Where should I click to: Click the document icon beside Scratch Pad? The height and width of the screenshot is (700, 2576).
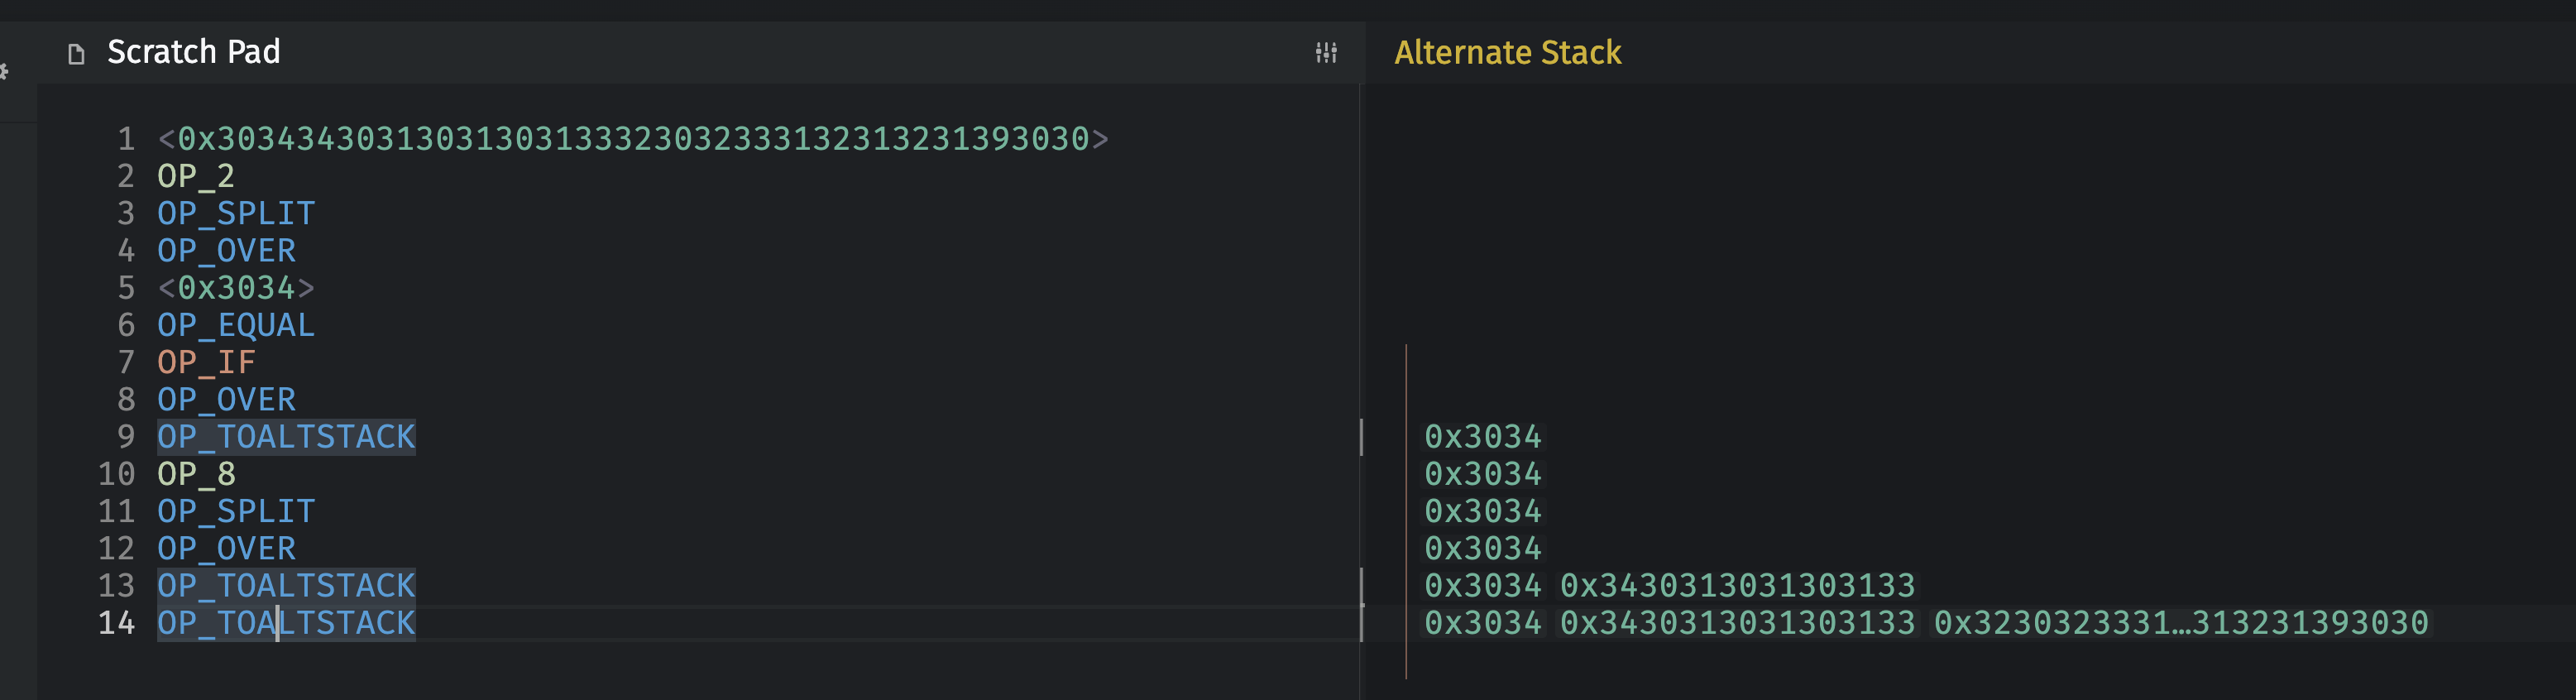pyautogui.click(x=76, y=54)
